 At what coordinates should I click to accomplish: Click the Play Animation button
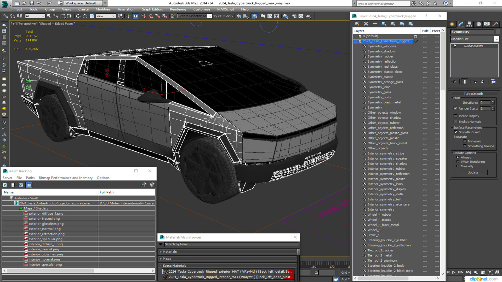point(454,272)
